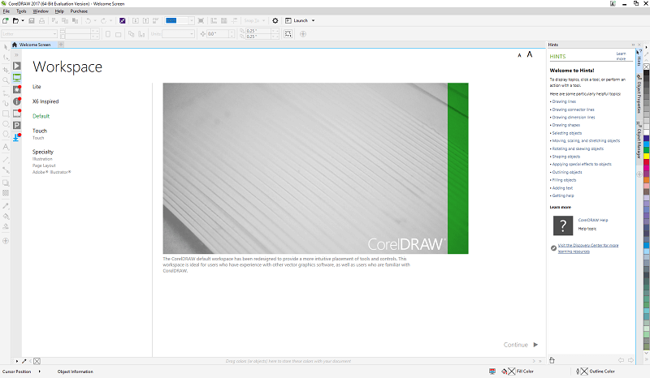Screen dimensions: 650x378
Task: Click Learn more link in Hints header
Action: (621, 56)
